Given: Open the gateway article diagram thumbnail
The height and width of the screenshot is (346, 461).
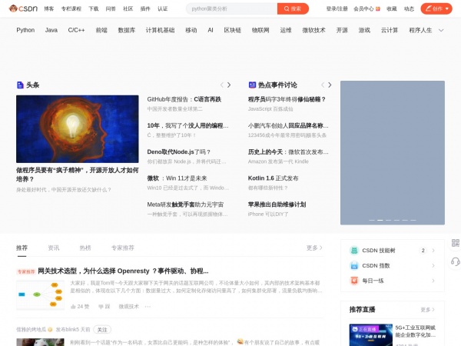Looking at the screenshot, I should pos(40,294).
